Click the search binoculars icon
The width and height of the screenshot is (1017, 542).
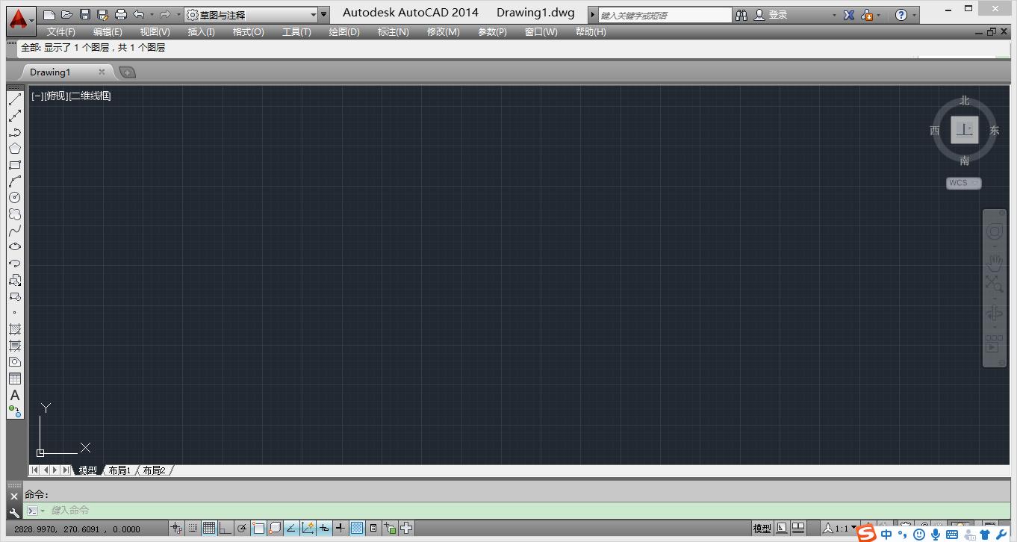click(x=741, y=14)
